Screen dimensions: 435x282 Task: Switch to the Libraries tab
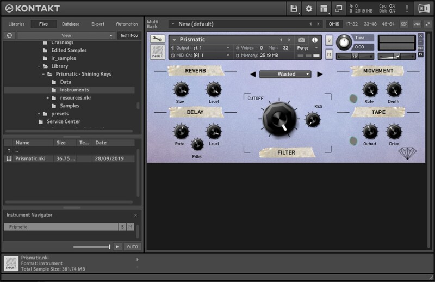coord(16,24)
